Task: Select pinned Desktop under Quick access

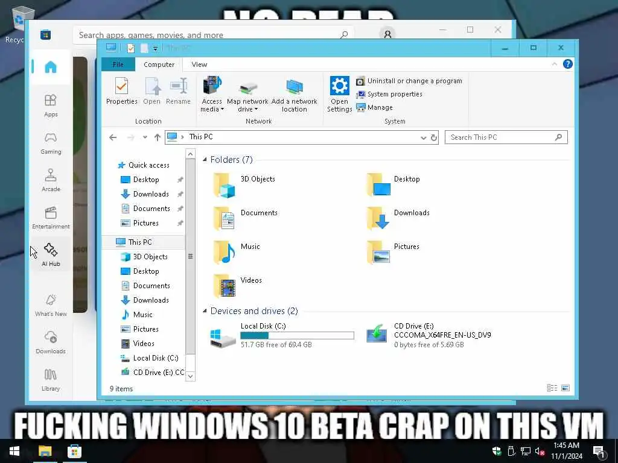Action: pos(146,180)
